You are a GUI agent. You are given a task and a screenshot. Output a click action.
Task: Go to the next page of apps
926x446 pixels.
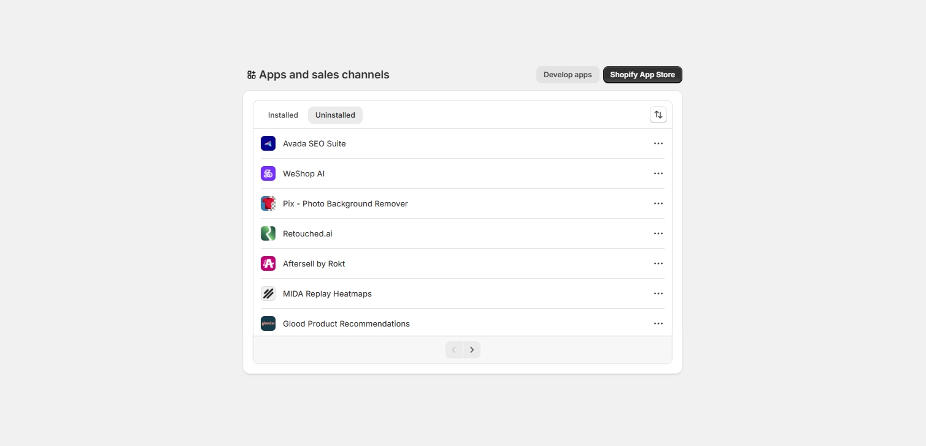pos(471,349)
